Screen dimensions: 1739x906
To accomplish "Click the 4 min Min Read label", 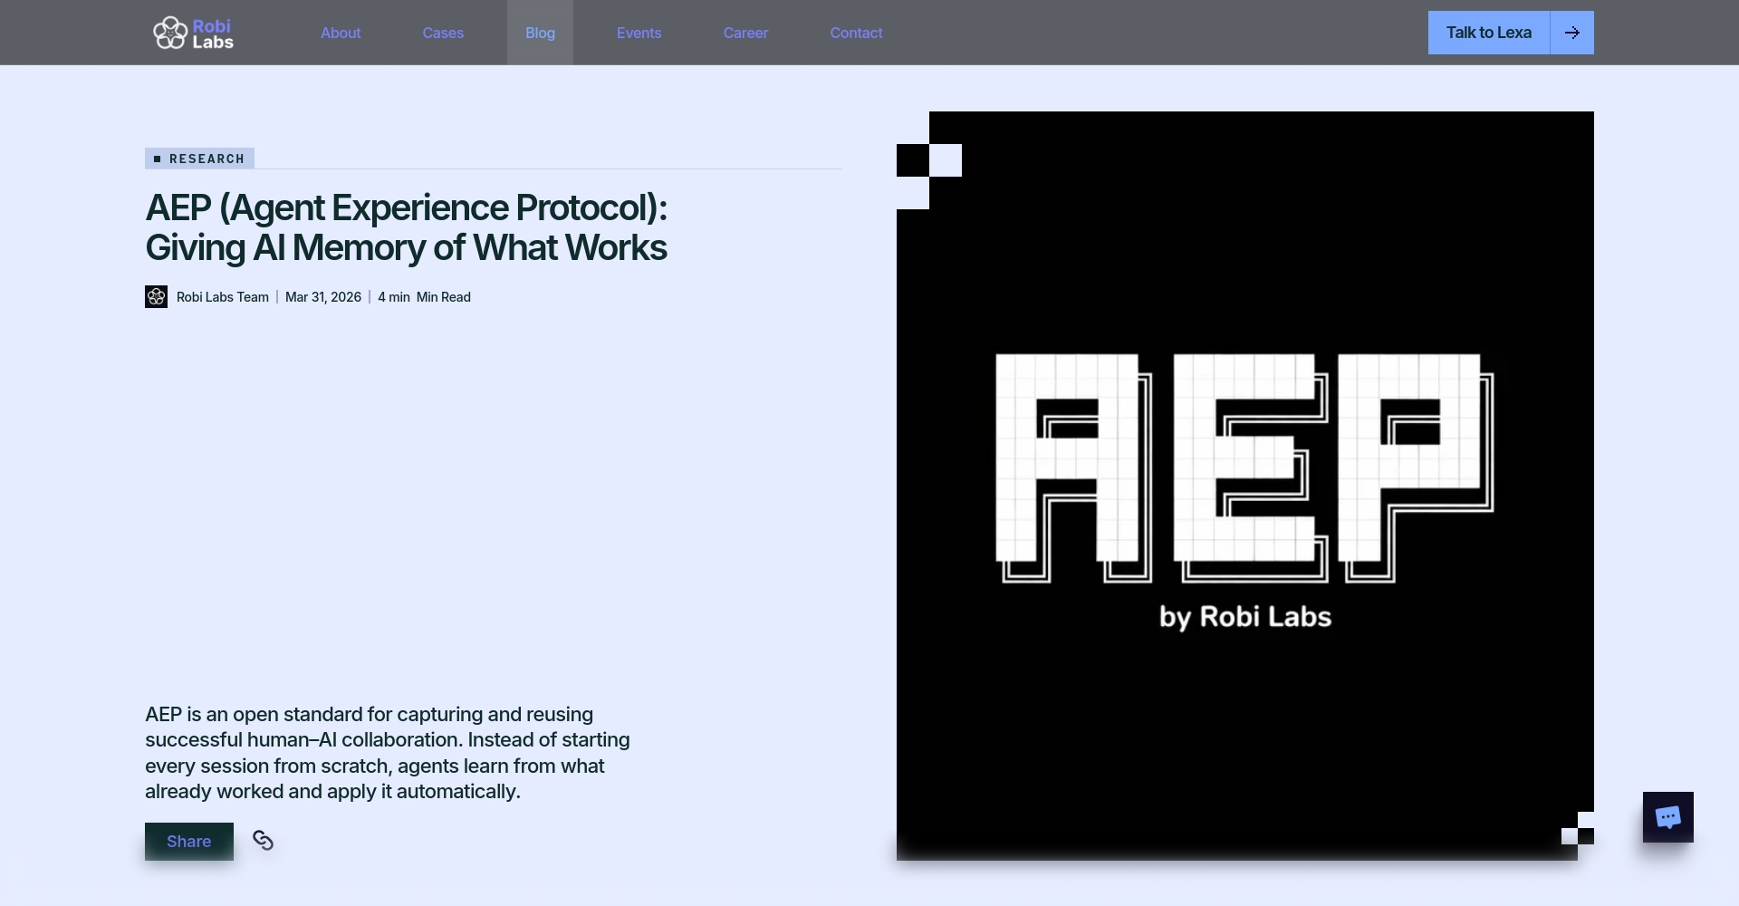I will (424, 297).
